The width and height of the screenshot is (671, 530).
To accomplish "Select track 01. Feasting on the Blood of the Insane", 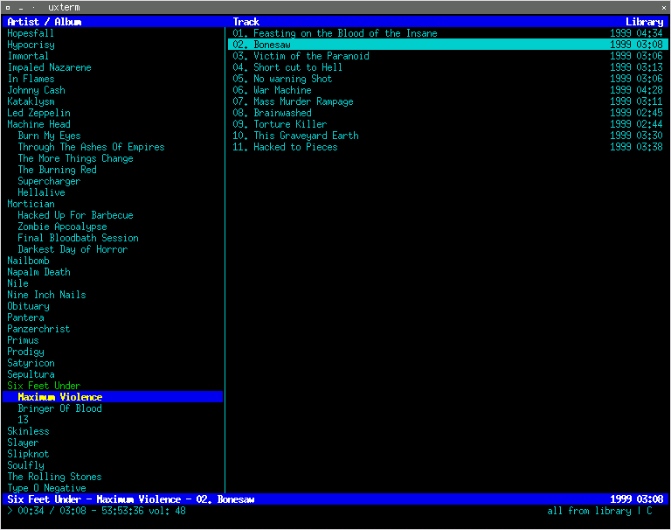I will [447, 33].
